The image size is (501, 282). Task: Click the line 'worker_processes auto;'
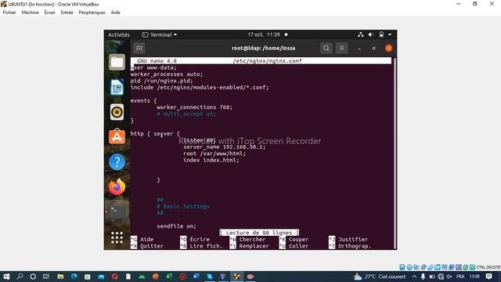(167, 74)
